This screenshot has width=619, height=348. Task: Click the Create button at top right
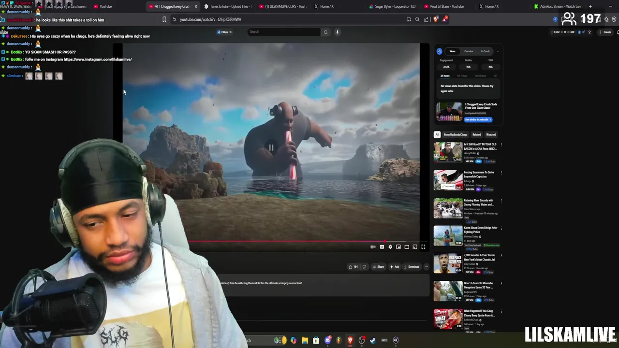[x=605, y=32]
